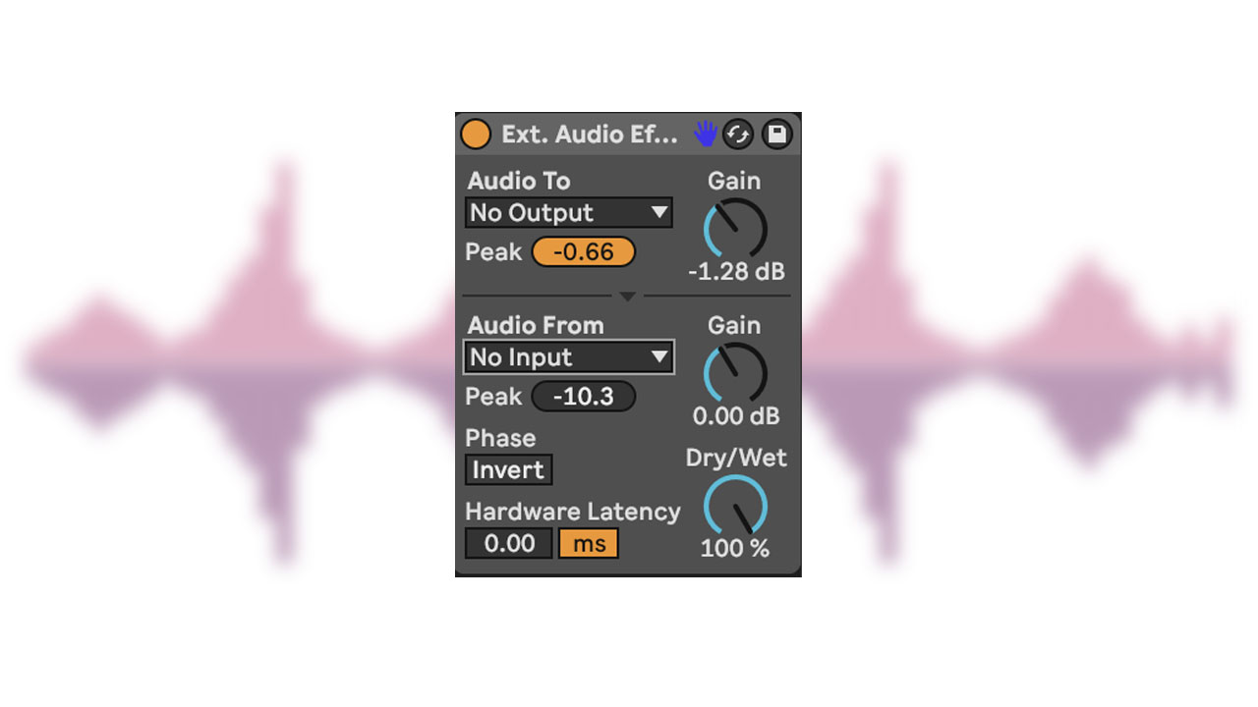Viewport: 1258px width, 707px height.
Task: Click the Ext. Audio Effect title text
Action: (590, 135)
